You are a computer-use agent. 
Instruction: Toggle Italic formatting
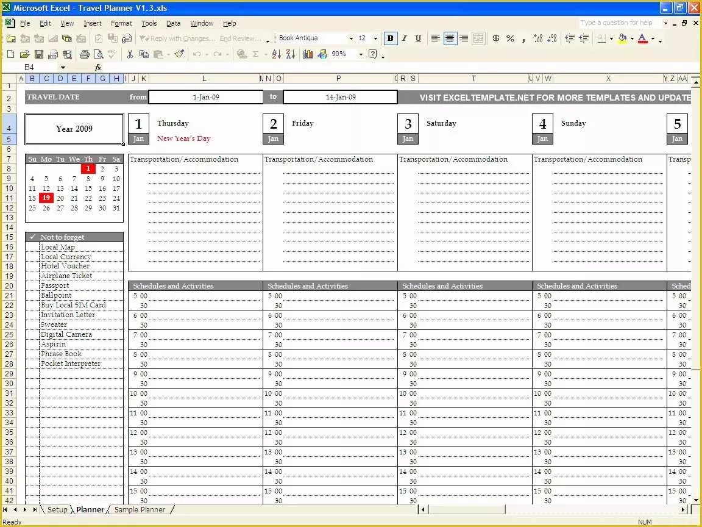pos(405,38)
